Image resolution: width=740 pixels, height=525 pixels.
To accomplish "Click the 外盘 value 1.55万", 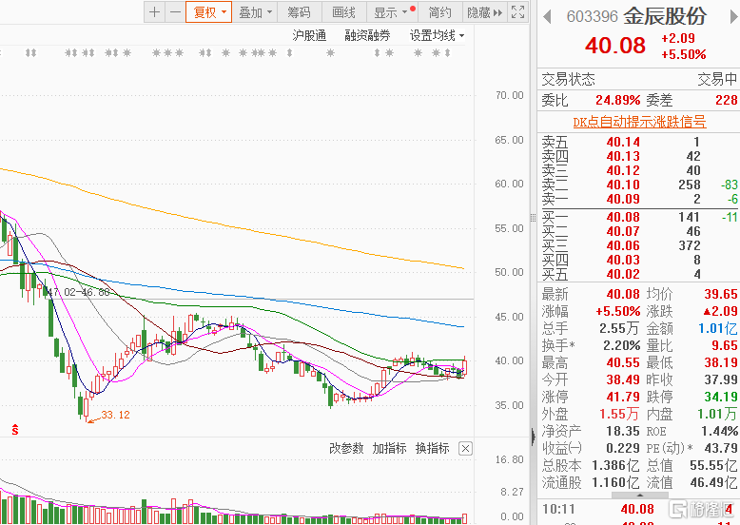I will (x=619, y=414).
